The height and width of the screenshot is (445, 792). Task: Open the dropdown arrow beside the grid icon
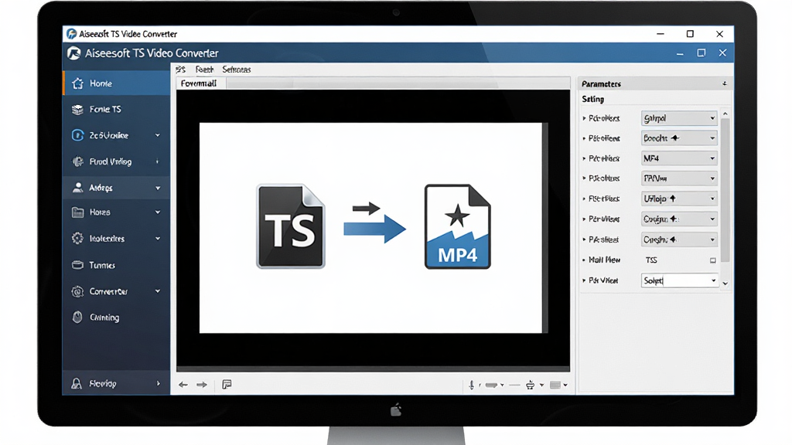click(565, 385)
